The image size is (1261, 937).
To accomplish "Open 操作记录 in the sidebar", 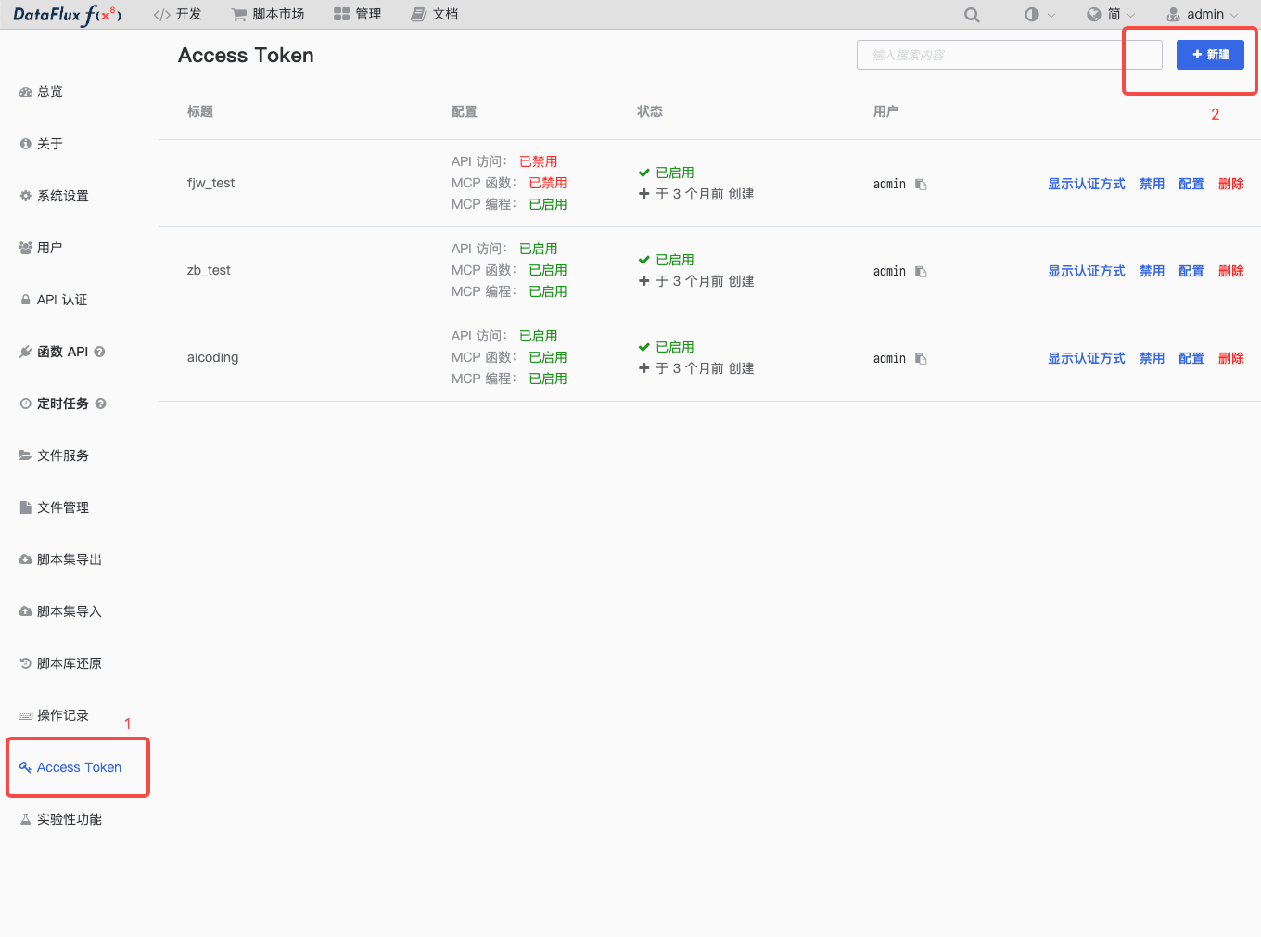I will (55, 715).
